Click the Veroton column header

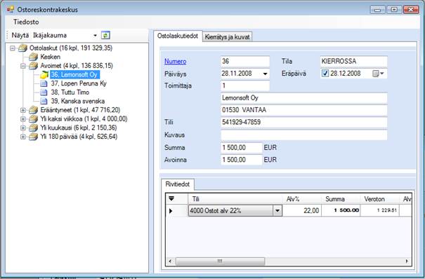pyautogui.click(x=379, y=199)
